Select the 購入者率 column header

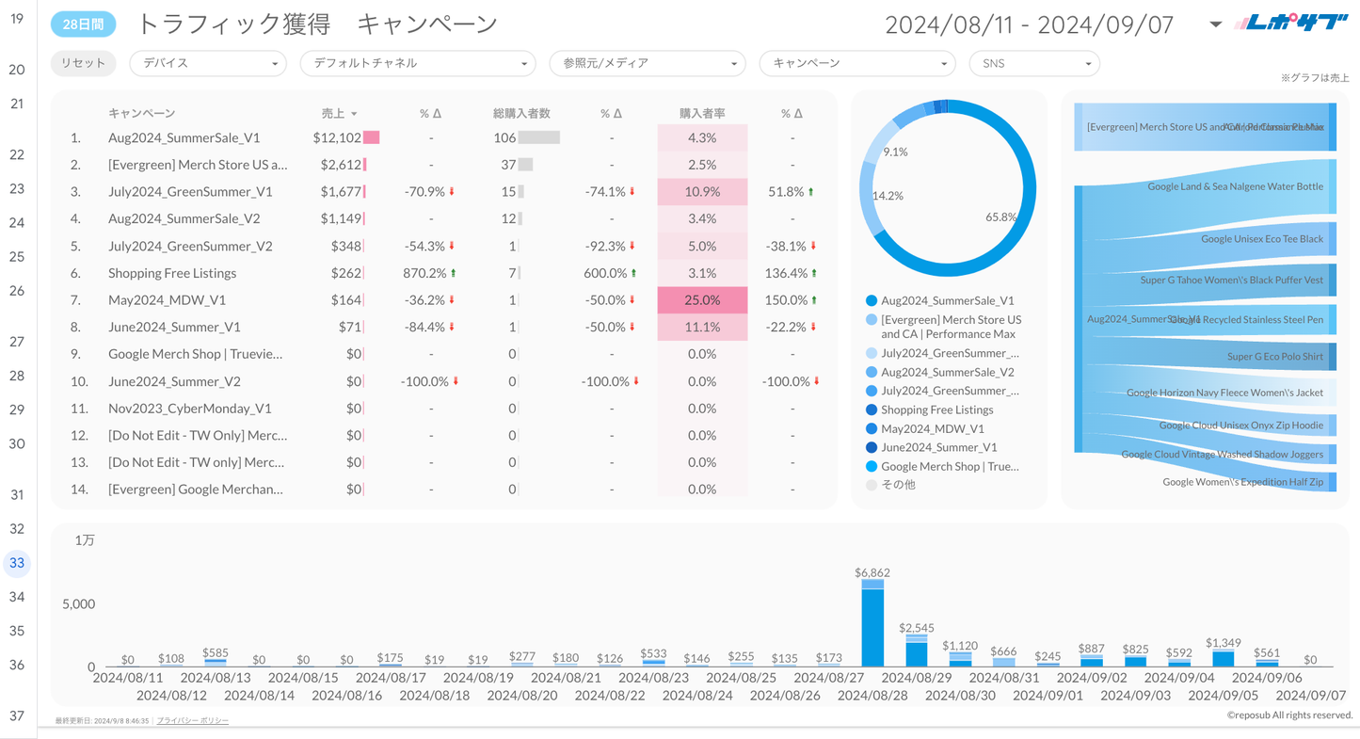(x=702, y=113)
